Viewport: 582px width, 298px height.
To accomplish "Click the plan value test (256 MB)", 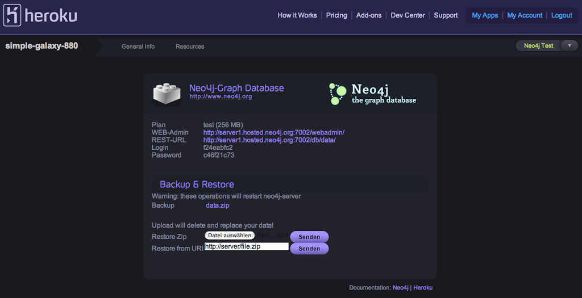I will [x=223, y=125].
